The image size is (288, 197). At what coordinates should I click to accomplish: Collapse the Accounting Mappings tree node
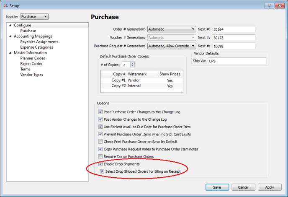click(x=10, y=36)
